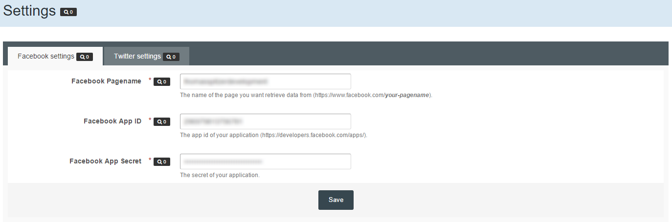
Task: Click the Settings page heading
Action: tap(29, 11)
